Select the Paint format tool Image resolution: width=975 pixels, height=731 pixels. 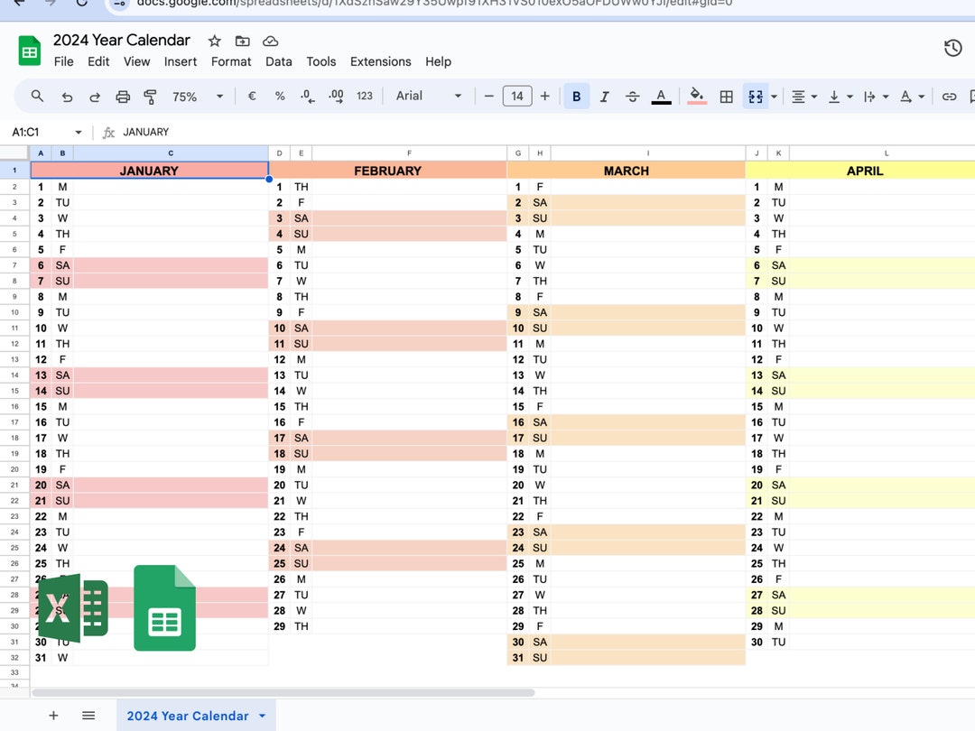(149, 96)
